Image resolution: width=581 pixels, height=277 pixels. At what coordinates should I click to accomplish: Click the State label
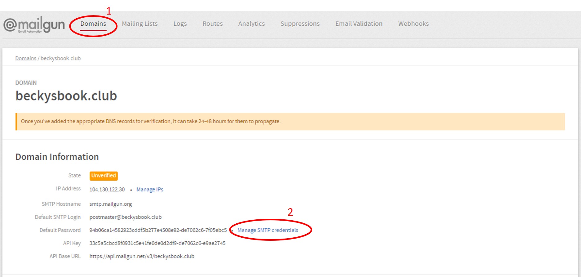[74, 175]
